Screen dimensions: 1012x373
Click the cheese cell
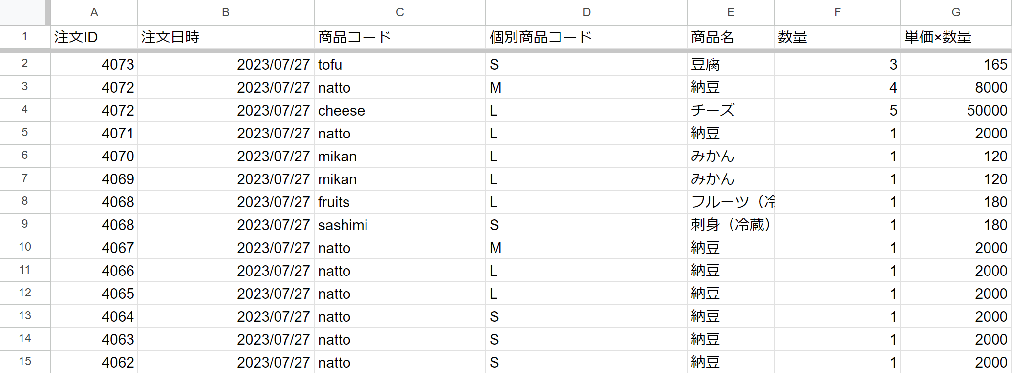pyautogui.click(x=400, y=110)
